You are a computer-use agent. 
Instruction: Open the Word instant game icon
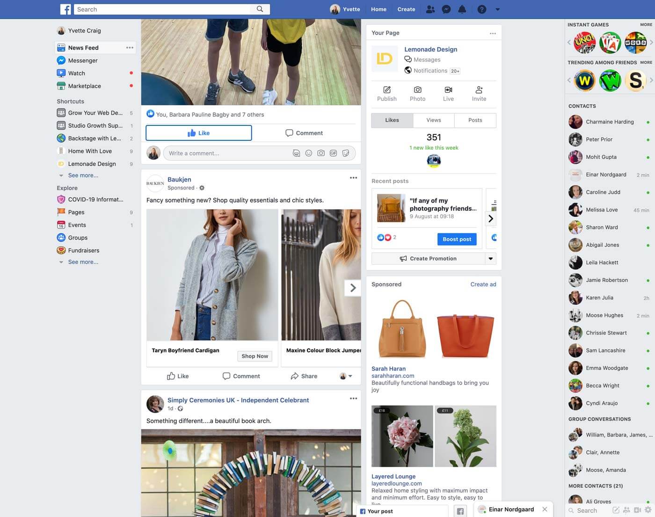click(635, 43)
